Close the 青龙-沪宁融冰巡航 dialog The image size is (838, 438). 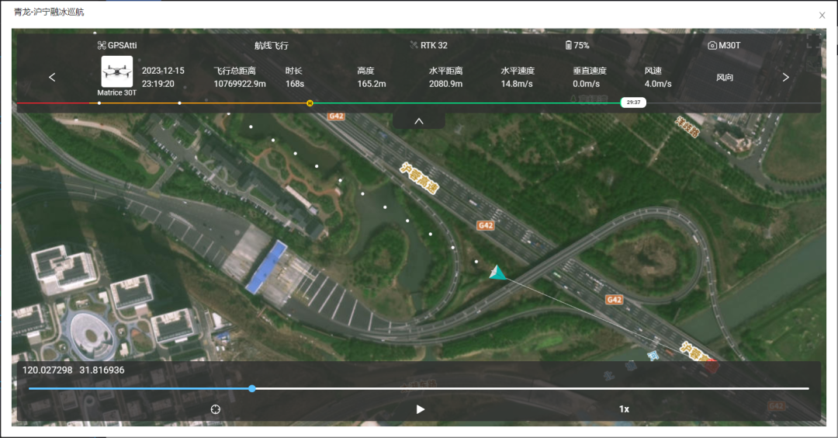(x=822, y=16)
